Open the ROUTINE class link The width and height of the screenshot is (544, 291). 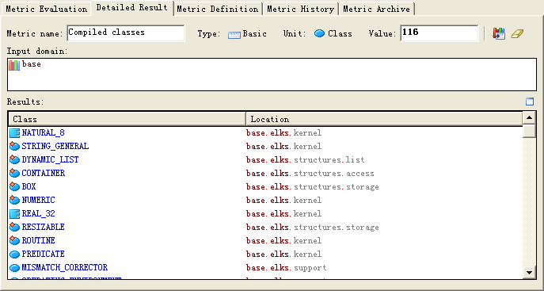(x=38, y=240)
